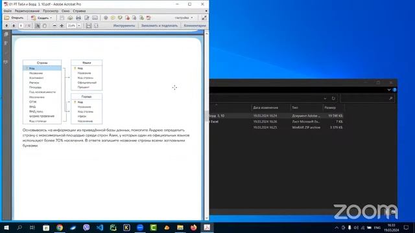Go to next page with down arrow
The width and height of the screenshot is (415, 233).
14,26
